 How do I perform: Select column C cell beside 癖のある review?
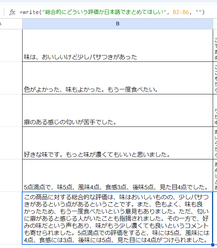click(215, 110)
